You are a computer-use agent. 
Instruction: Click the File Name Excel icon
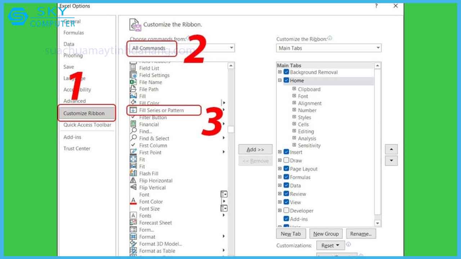pos(133,82)
